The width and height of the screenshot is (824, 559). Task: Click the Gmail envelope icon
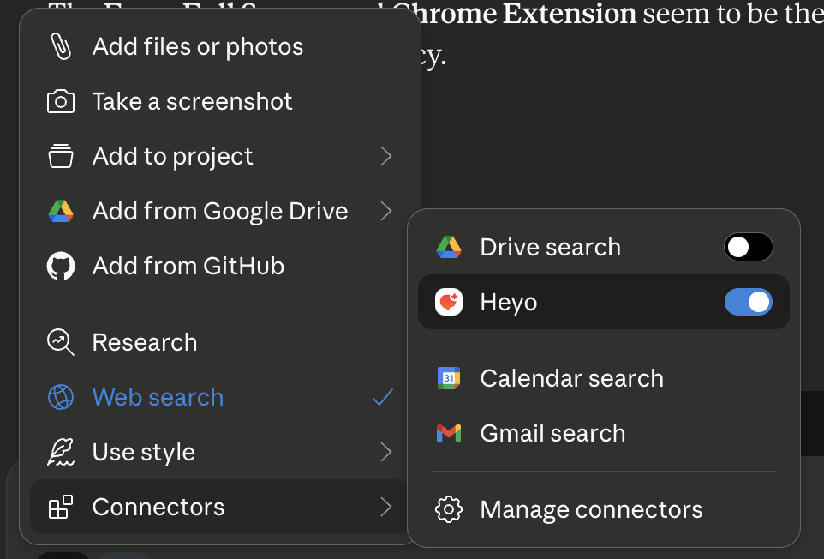pos(448,433)
